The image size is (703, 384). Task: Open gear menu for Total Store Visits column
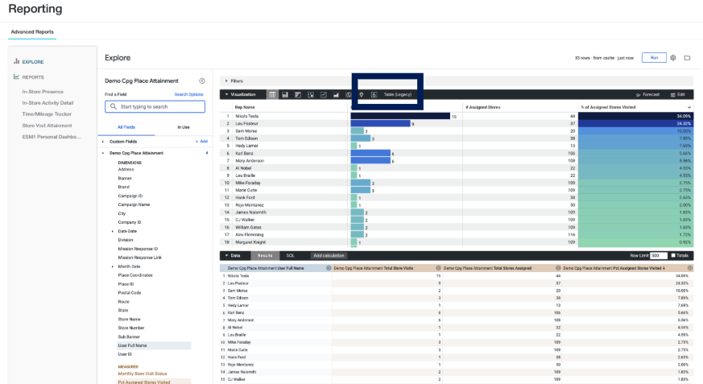click(x=439, y=268)
